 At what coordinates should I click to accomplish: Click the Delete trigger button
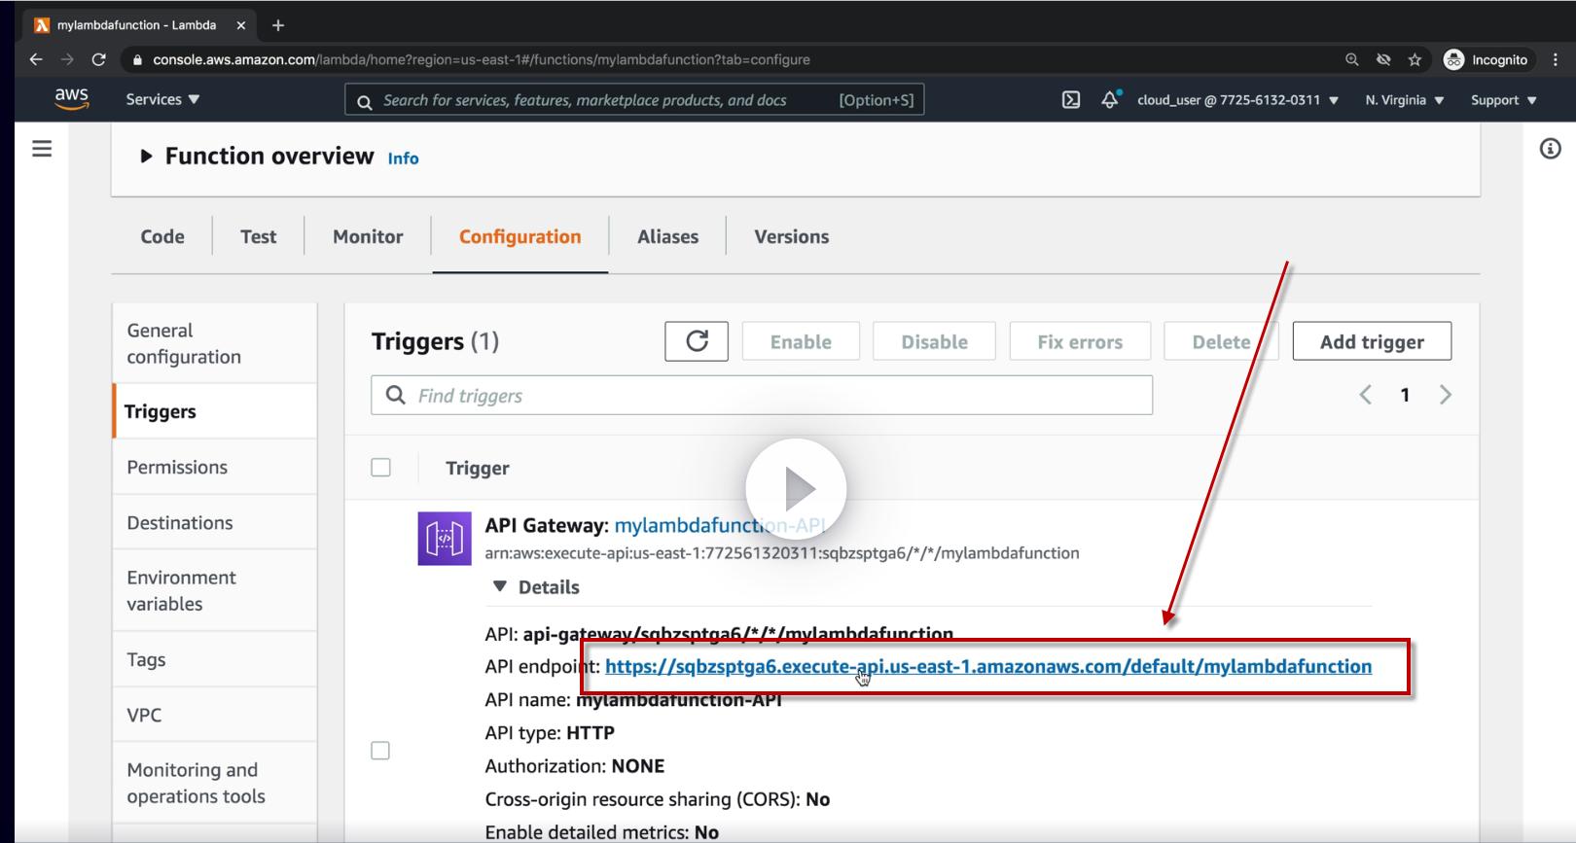pyautogui.click(x=1221, y=341)
